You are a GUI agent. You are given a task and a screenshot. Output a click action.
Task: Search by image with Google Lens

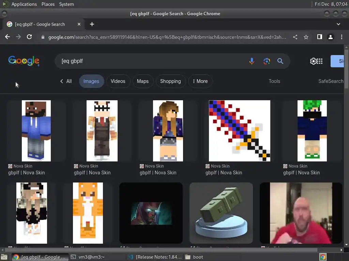(x=267, y=61)
